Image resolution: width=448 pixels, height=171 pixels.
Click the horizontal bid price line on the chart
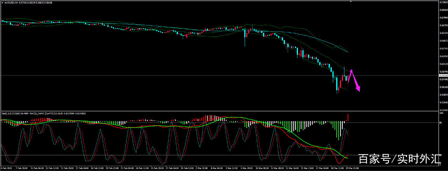click(219, 75)
